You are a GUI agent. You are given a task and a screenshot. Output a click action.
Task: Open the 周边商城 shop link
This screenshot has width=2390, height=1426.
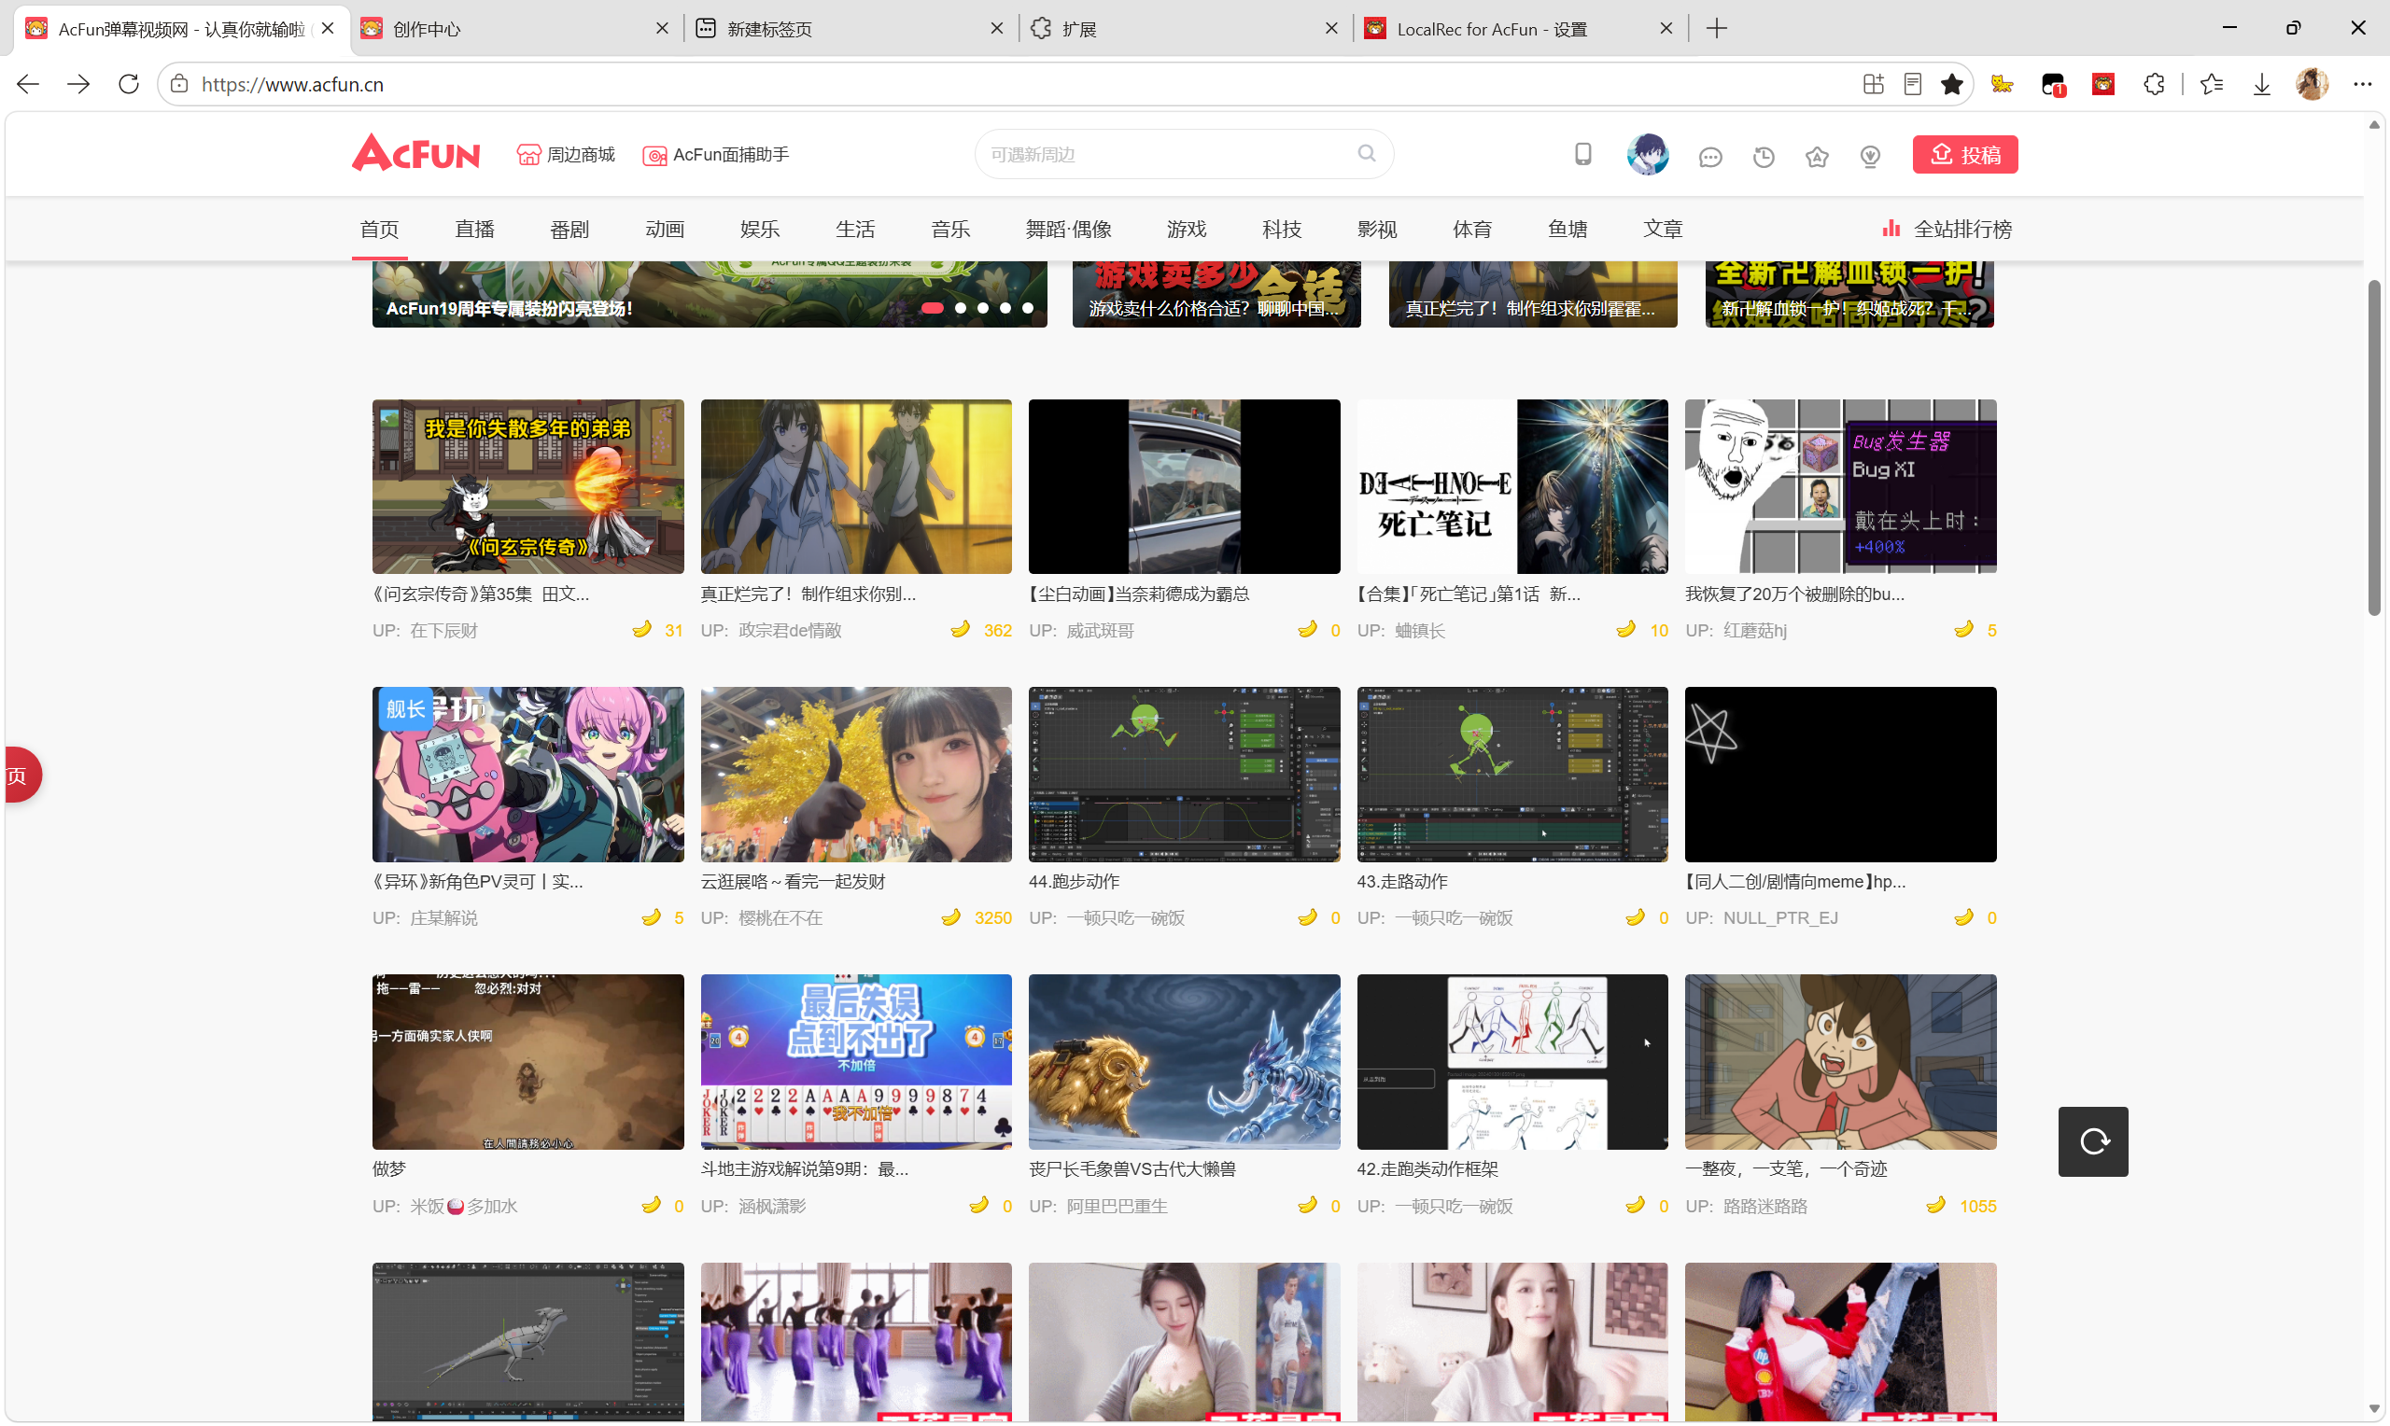[x=566, y=155]
